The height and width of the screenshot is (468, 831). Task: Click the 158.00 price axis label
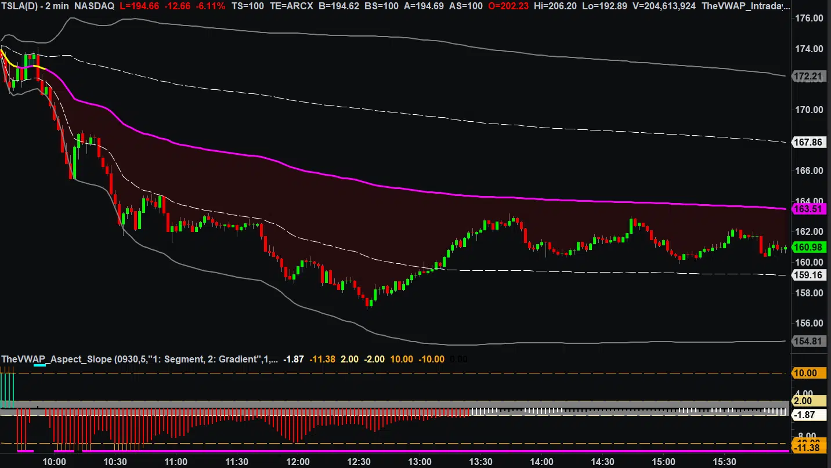click(810, 293)
